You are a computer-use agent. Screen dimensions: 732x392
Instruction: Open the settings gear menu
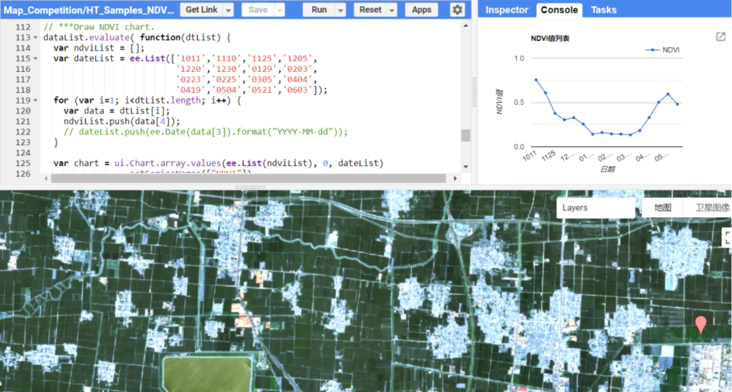coord(457,10)
